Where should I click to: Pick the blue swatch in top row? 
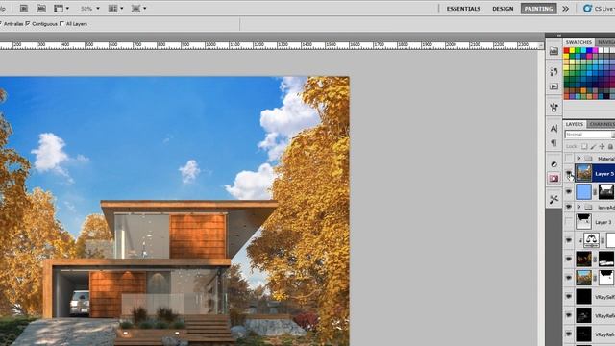[x=589, y=50]
